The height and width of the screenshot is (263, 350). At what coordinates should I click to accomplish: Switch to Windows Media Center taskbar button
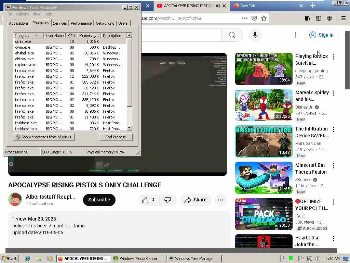(139, 259)
